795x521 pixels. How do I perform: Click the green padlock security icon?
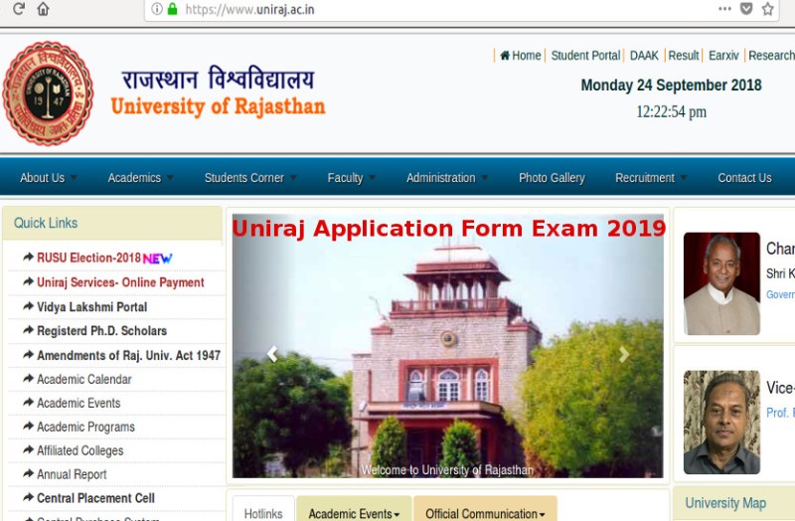click(172, 9)
